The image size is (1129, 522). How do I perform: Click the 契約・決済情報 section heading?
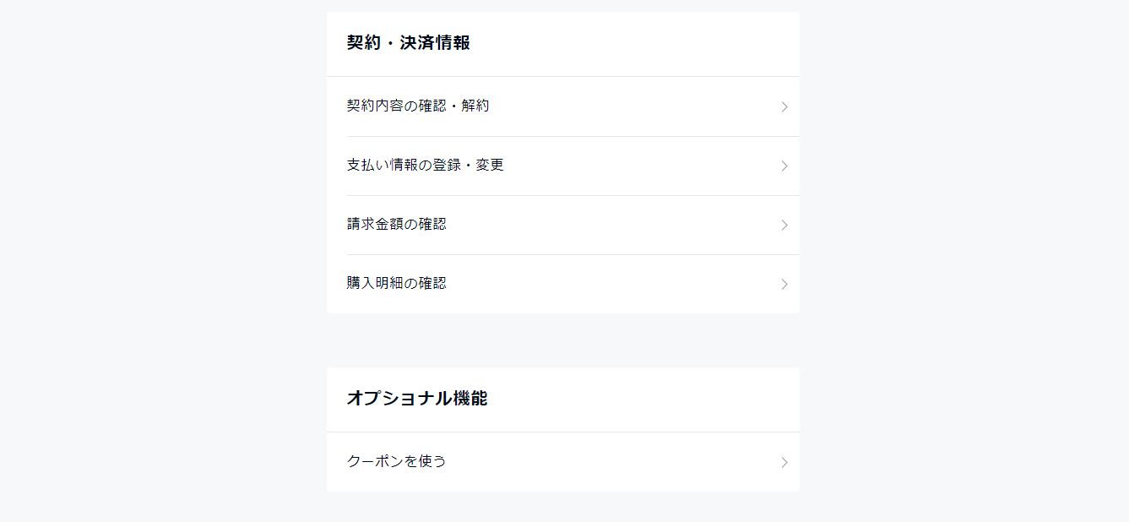point(408,43)
